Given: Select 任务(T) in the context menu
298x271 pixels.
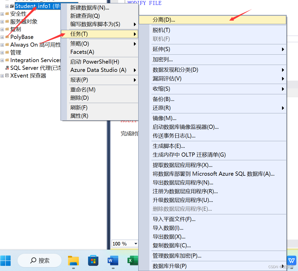Looking at the screenshot, I should click(x=100, y=34).
